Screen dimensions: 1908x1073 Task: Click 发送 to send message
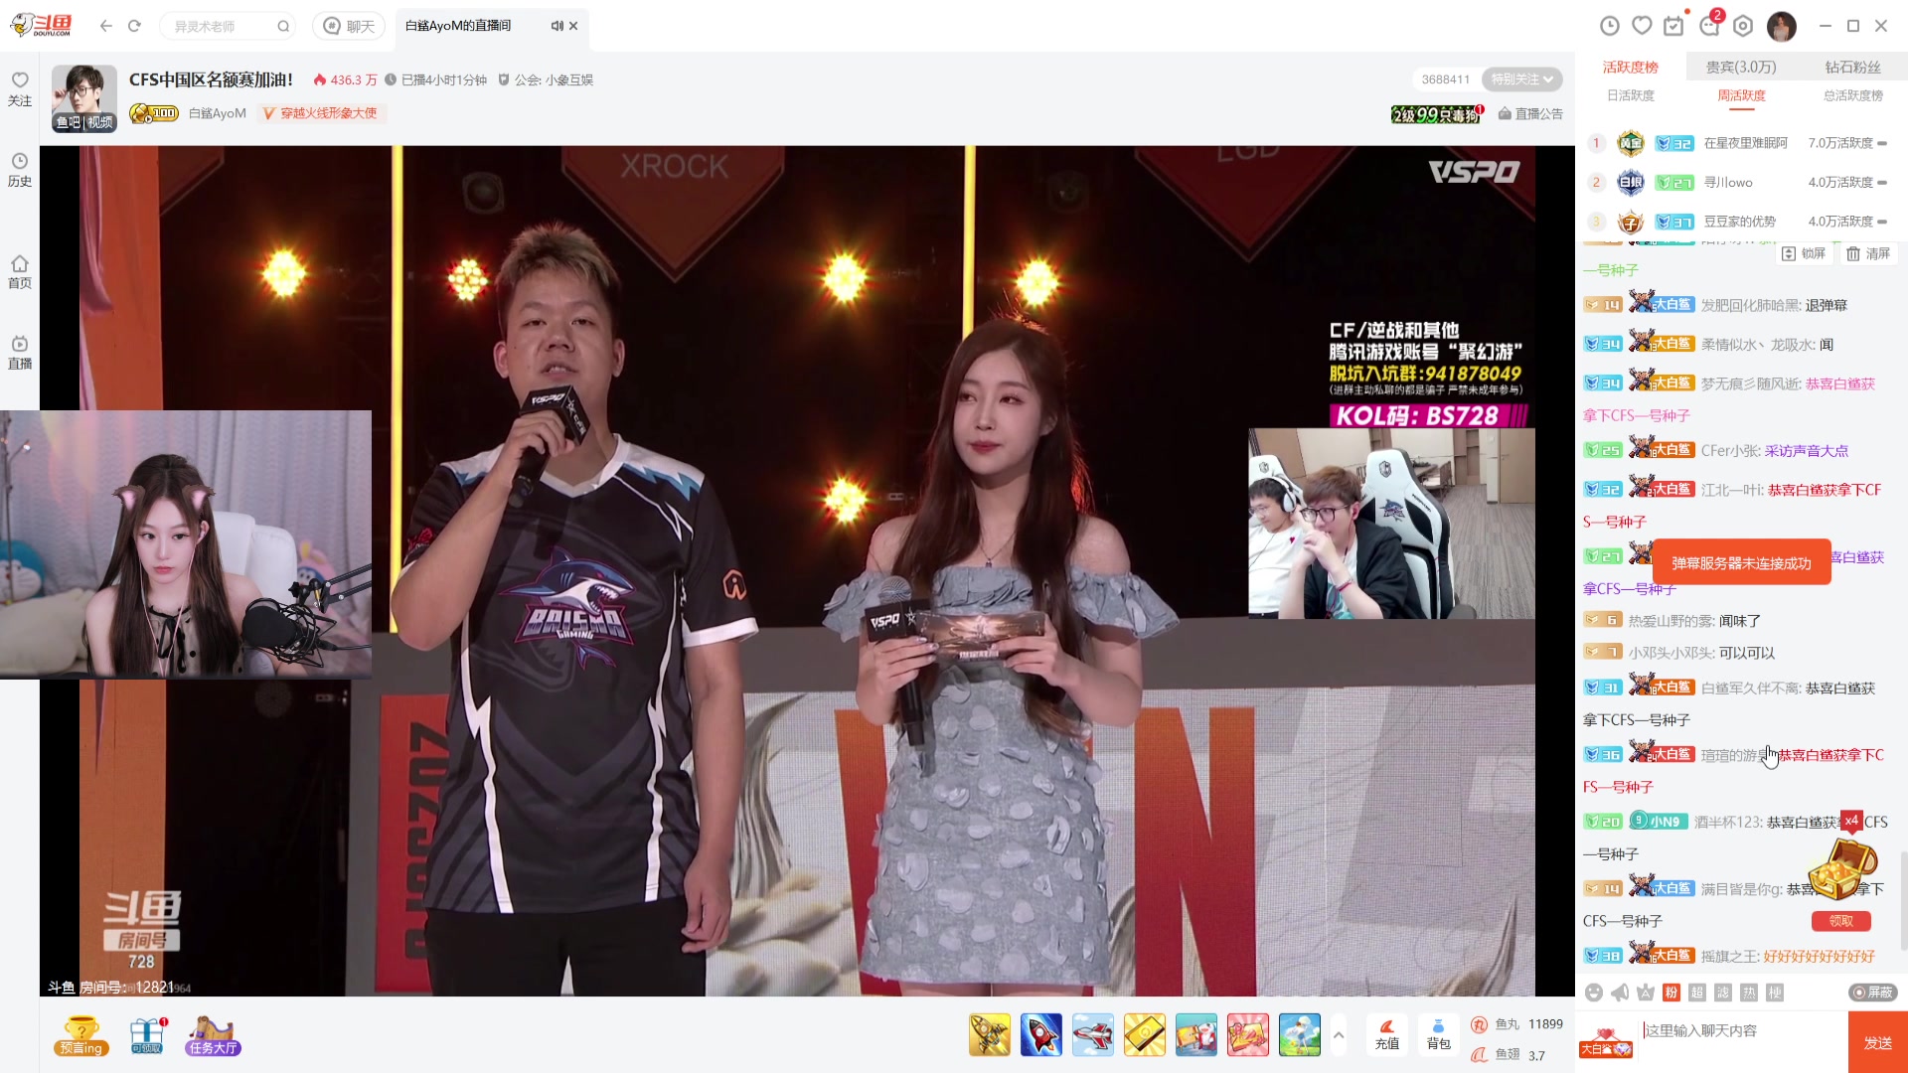coord(1878,1042)
